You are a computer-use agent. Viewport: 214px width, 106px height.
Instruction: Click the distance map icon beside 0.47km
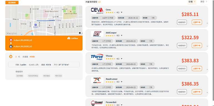(69, 38)
